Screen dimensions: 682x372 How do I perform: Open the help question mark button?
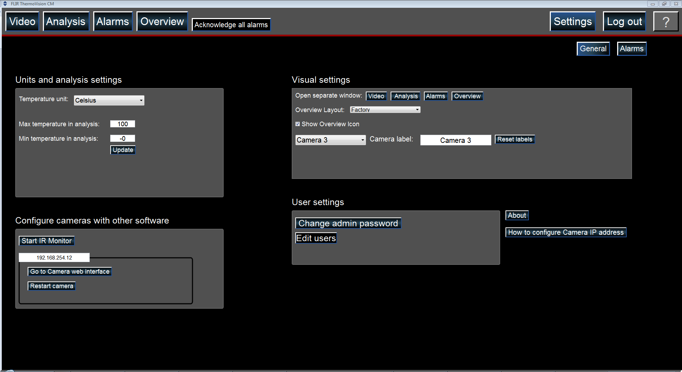(665, 22)
